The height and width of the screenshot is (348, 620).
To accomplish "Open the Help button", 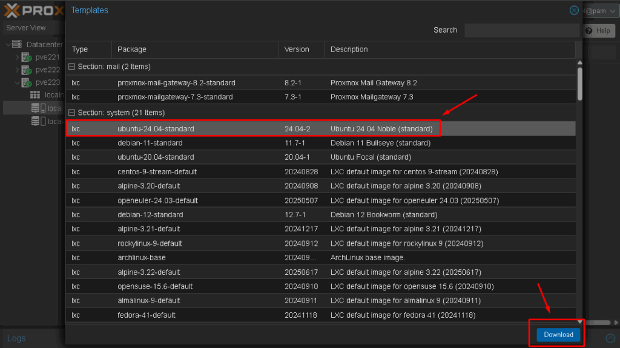I will click(599, 30).
